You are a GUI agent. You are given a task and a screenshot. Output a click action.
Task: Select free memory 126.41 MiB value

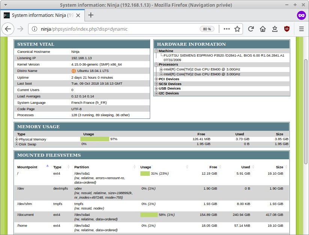tap(201, 139)
